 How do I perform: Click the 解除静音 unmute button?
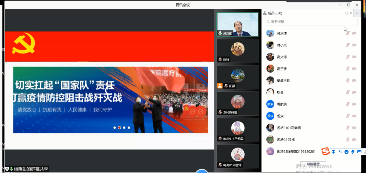click(x=313, y=164)
